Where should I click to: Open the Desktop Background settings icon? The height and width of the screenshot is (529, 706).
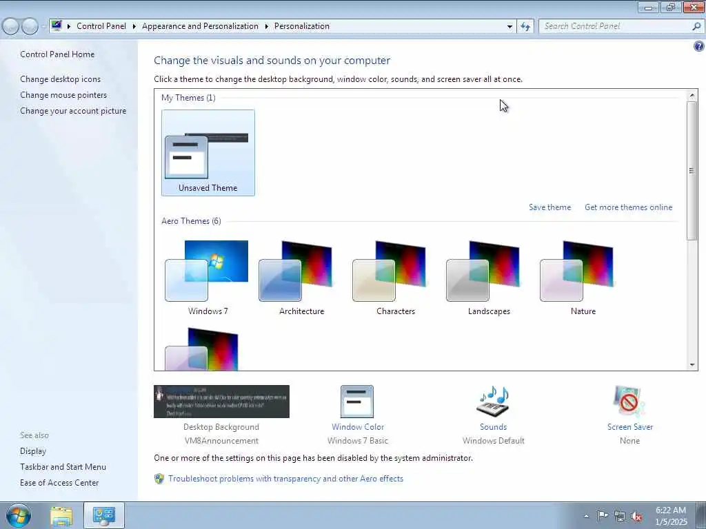click(221, 402)
